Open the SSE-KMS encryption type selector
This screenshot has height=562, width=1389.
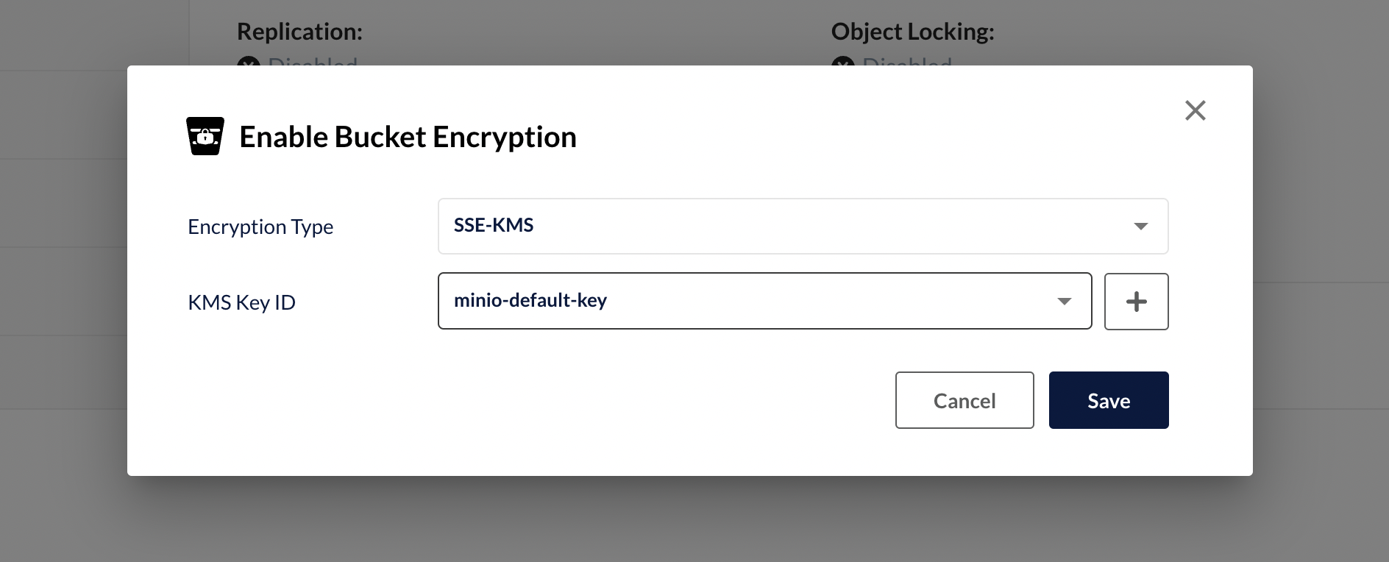[x=802, y=226]
